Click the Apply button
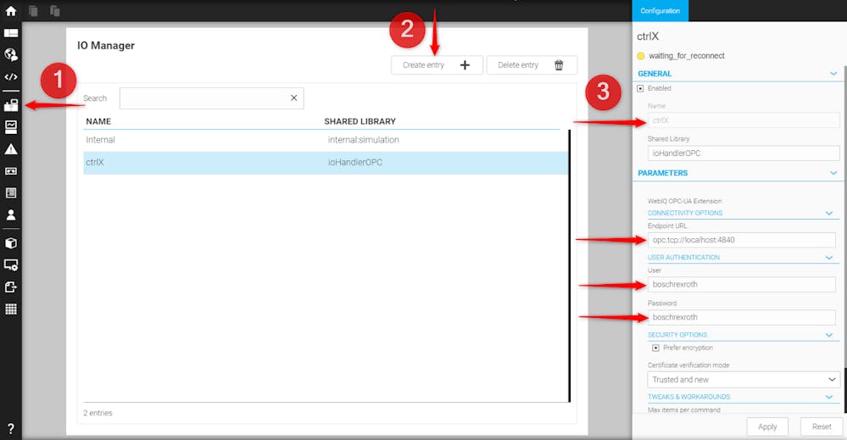847x440 pixels. click(x=767, y=426)
